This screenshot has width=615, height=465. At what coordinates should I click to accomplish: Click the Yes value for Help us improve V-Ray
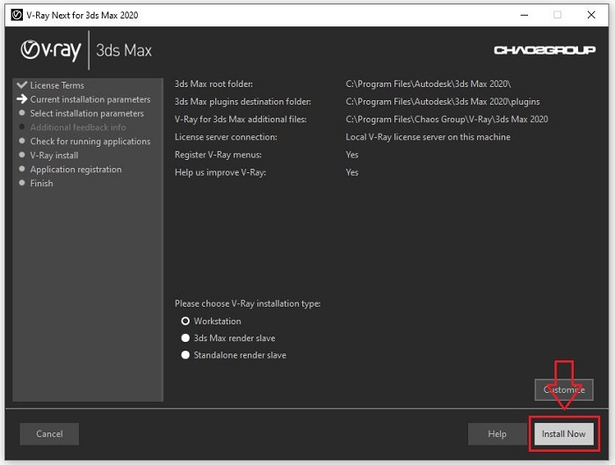pos(351,172)
